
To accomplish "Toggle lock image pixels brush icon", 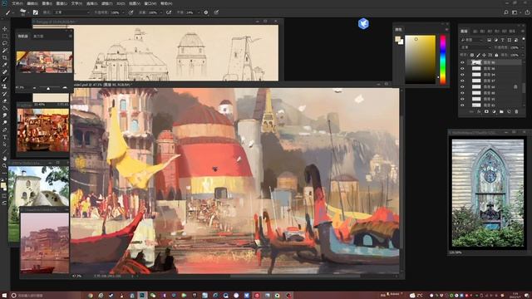I will [478, 55].
